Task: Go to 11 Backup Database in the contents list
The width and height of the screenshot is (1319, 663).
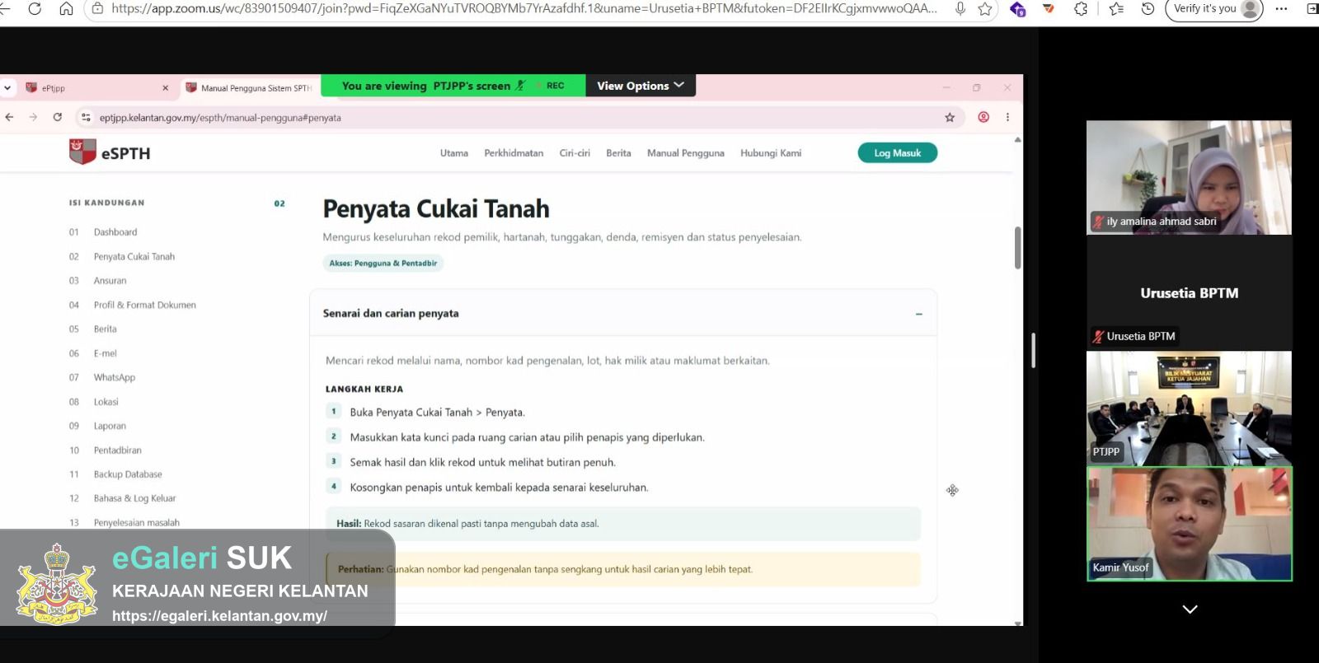Action: [116, 474]
